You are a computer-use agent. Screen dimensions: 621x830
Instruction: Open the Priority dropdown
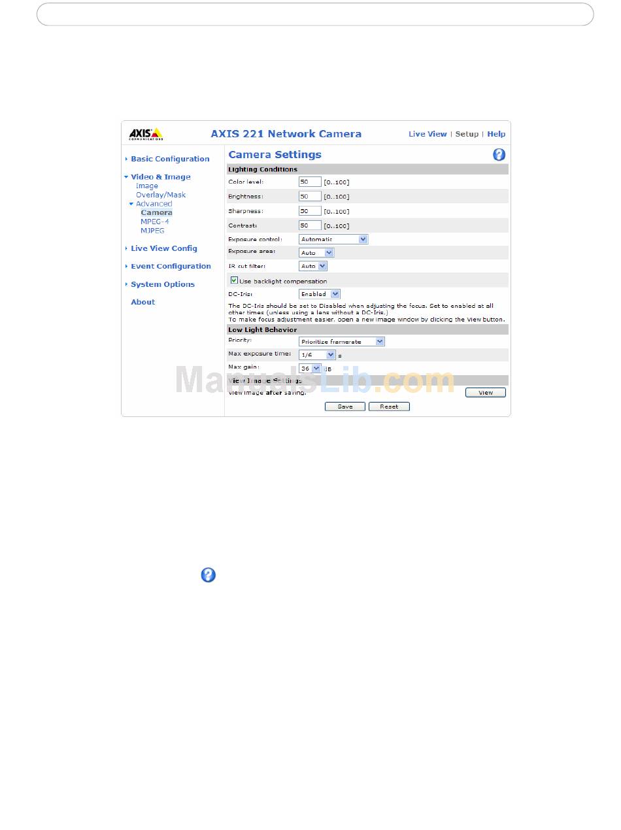coord(342,341)
